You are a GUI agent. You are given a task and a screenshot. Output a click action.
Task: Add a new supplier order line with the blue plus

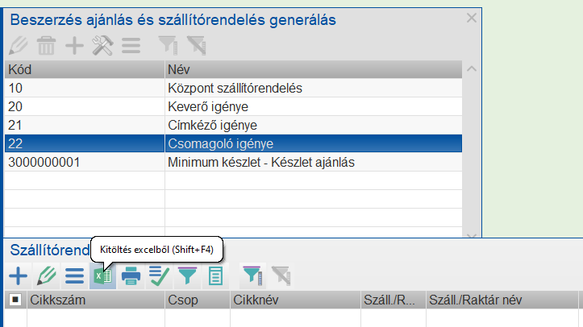tap(18, 276)
